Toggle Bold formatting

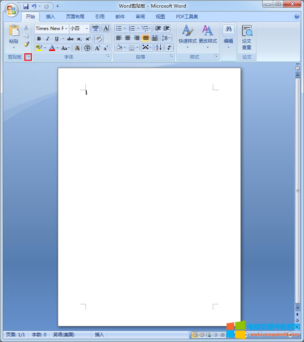[39, 39]
